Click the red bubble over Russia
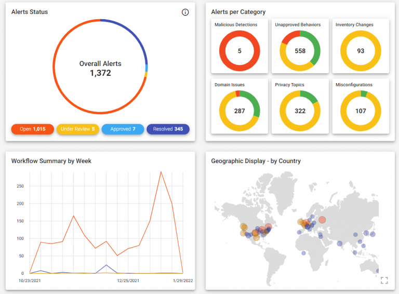The image size is (399, 294). point(322,220)
